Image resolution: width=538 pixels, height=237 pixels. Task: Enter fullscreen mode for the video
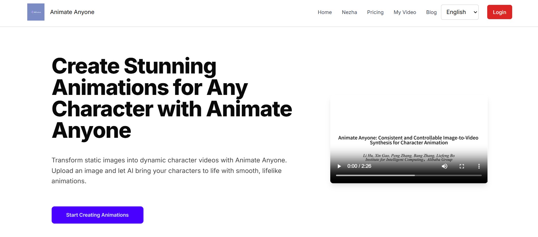(462, 166)
